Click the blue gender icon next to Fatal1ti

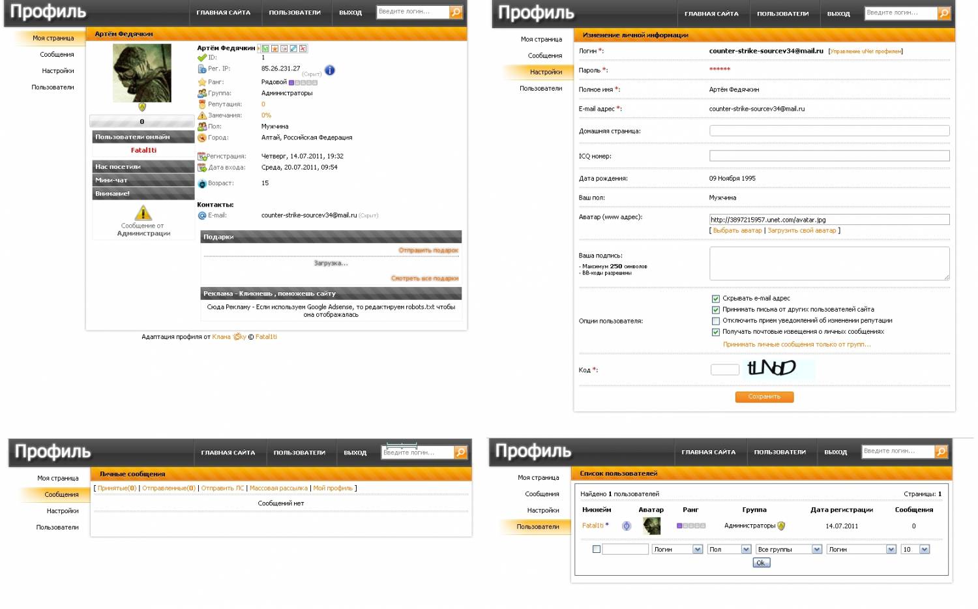[627, 526]
